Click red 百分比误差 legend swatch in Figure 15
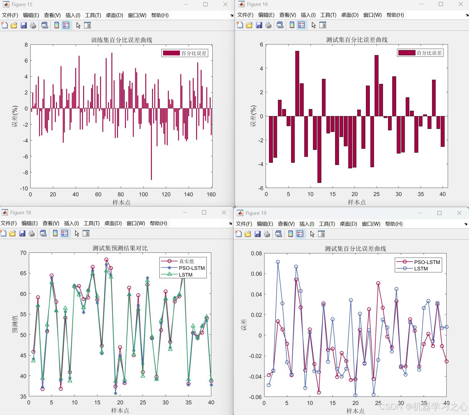Image resolution: width=469 pixels, height=415 pixels. click(171, 53)
